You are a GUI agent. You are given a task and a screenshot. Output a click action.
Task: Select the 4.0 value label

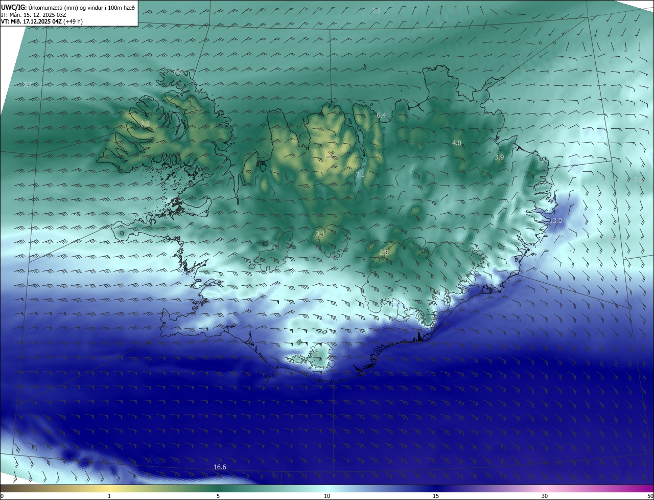[457, 143]
